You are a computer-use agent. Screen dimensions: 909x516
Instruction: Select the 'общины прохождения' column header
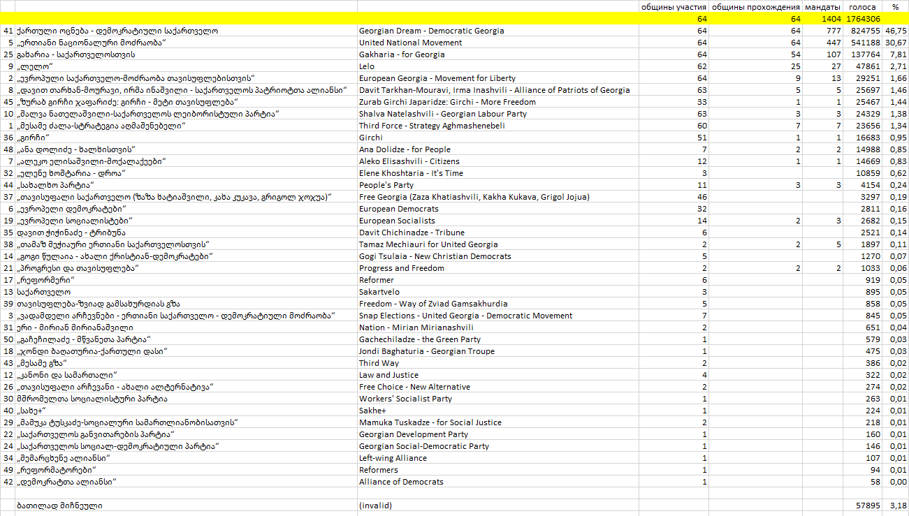(x=755, y=7)
